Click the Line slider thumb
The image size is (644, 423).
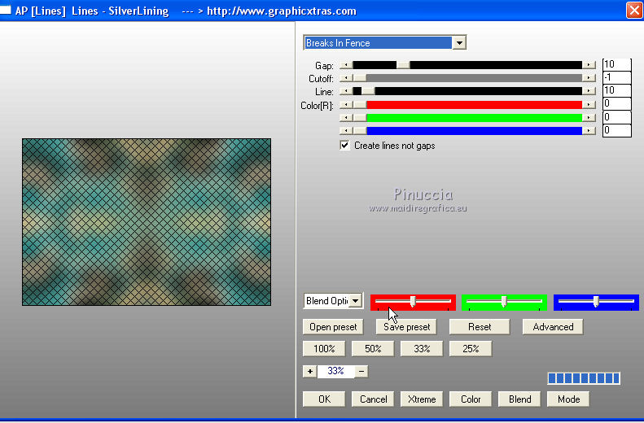click(x=368, y=91)
